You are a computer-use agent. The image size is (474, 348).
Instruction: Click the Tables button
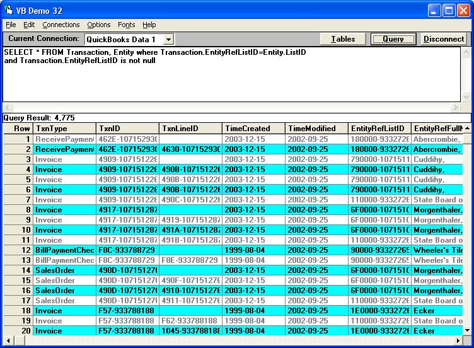pyautogui.click(x=343, y=39)
